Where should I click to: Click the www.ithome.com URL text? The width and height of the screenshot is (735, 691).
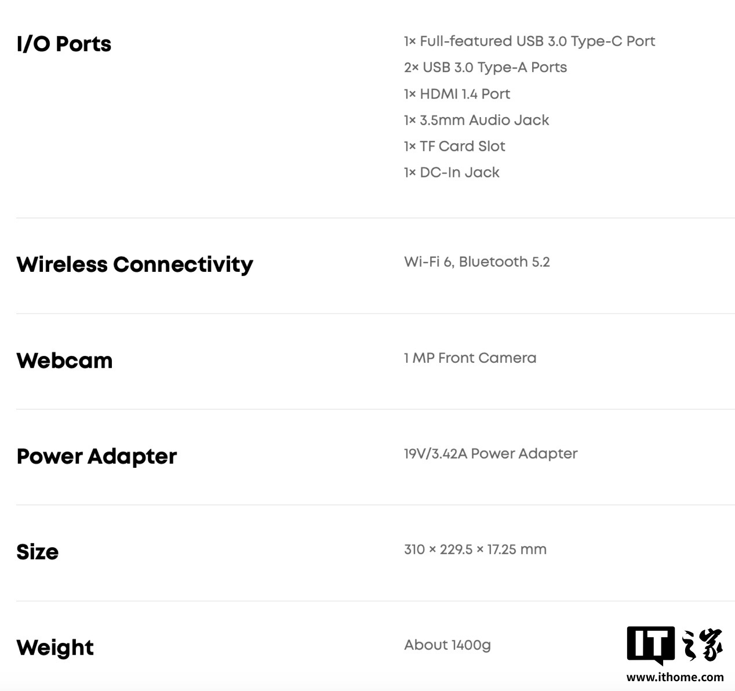pos(675,677)
